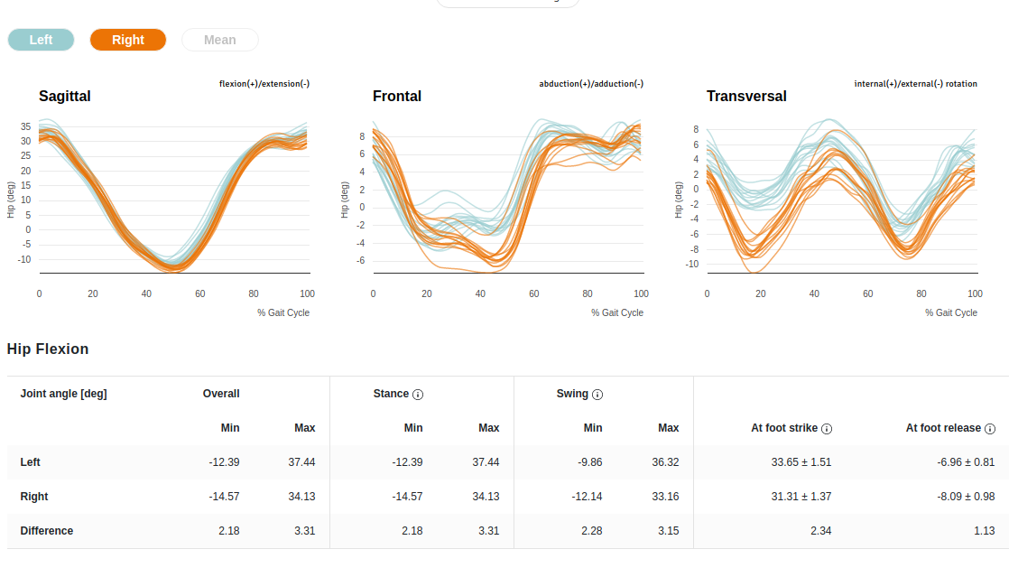The width and height of the screenshot is (1018, 568).
Task: Click the Sagittal chart title
Action: click(65, 97)
